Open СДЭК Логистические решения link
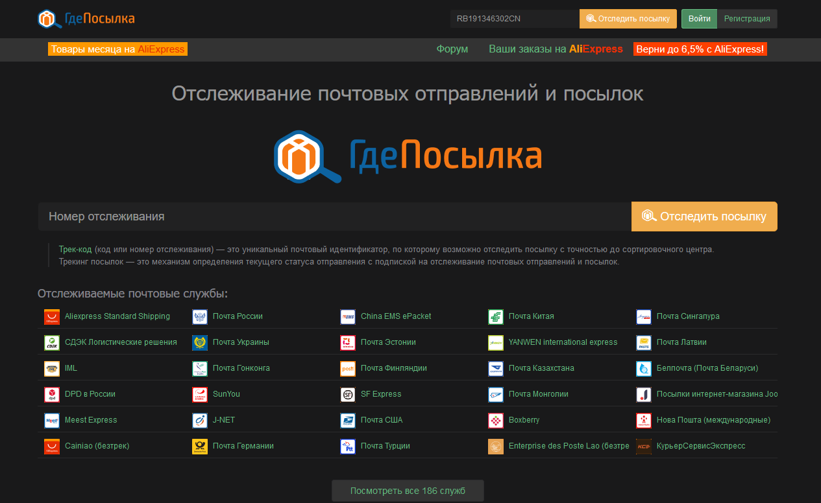This screenshot has height=503, width=821. (121, 342)
